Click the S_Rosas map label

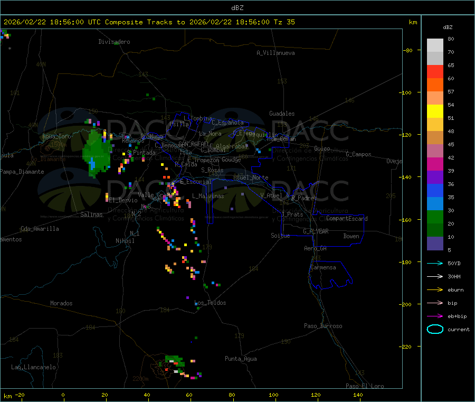212,171
